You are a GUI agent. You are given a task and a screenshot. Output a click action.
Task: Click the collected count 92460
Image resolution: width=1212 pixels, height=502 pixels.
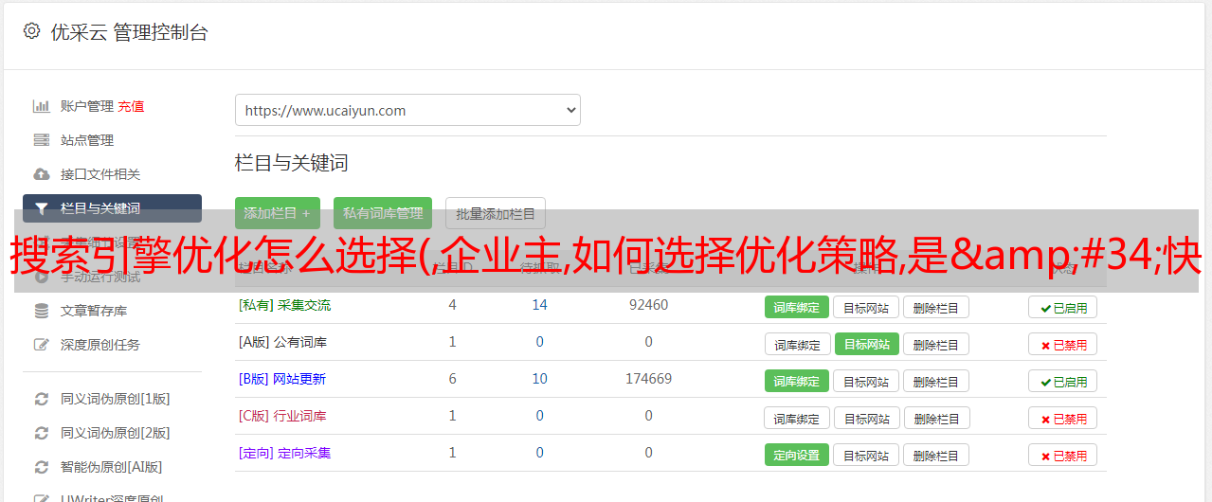(648, 305)
